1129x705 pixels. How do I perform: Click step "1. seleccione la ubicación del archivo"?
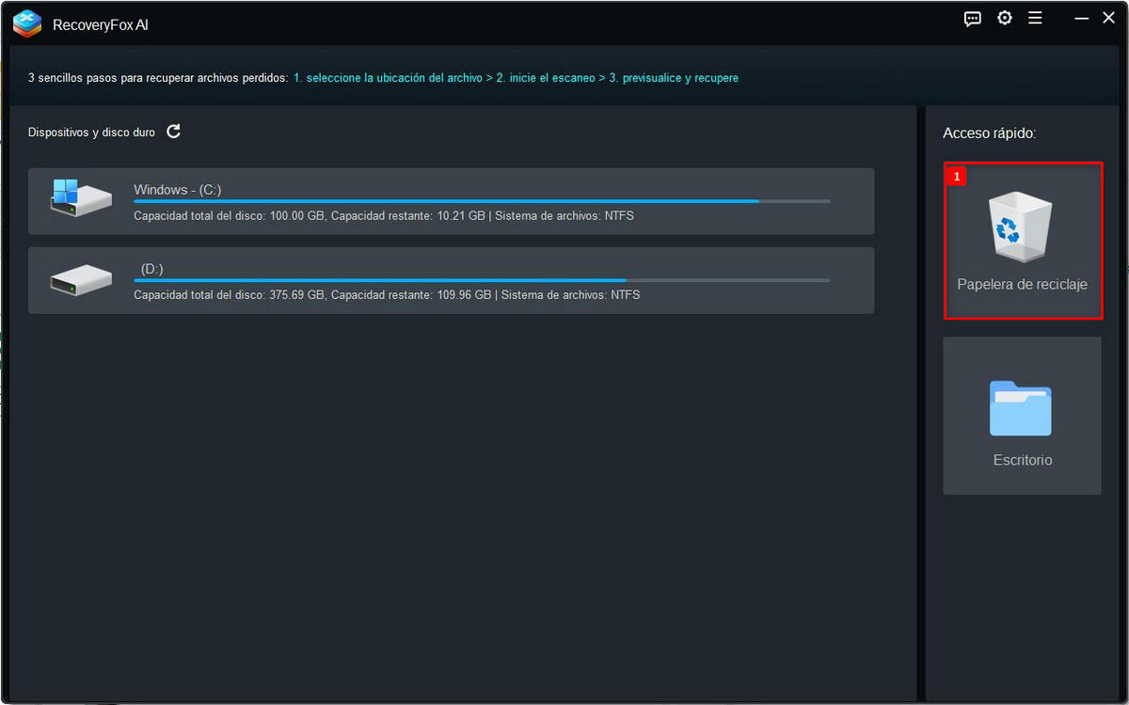(x=388, y=78)
